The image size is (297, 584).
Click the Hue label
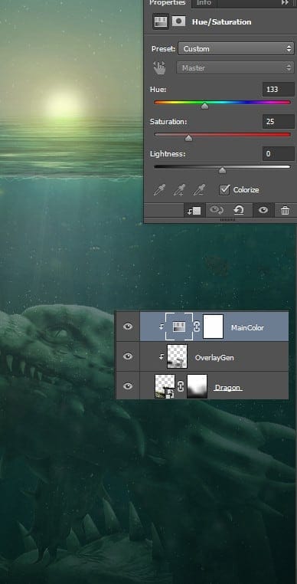[158, 90]
